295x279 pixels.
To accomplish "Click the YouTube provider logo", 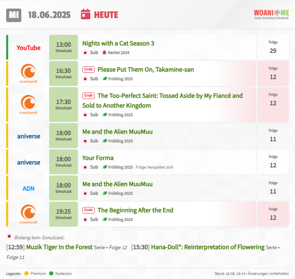I will click(28, 48).
